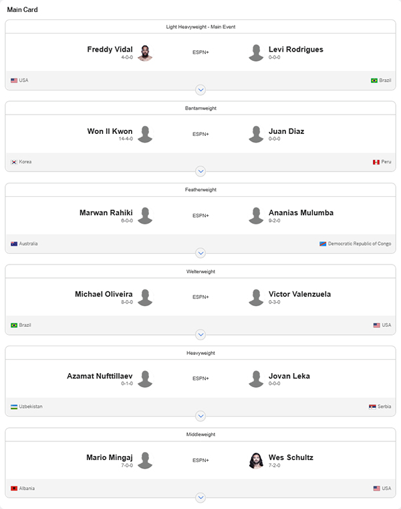The width and height of the screenshot is (401, 509).
Task: Expand the Bantamweight fight details
Action: [x=200, y=171]
